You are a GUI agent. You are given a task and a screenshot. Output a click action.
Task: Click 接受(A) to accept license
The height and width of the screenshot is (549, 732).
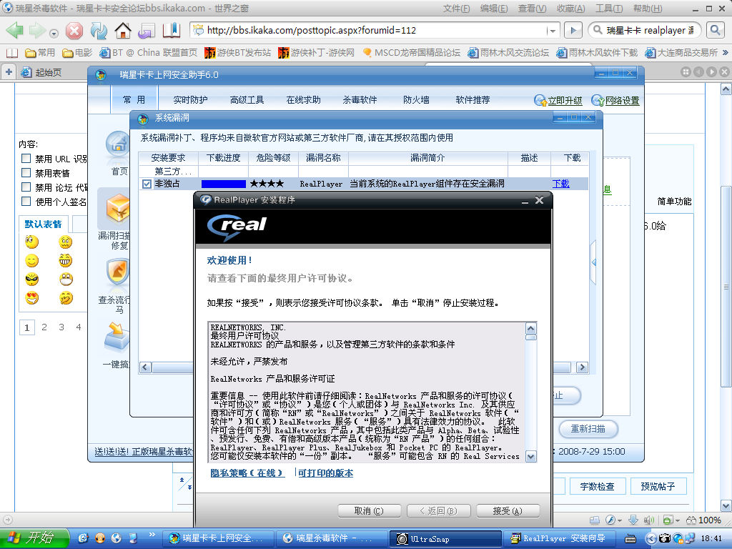click(508, 511)
